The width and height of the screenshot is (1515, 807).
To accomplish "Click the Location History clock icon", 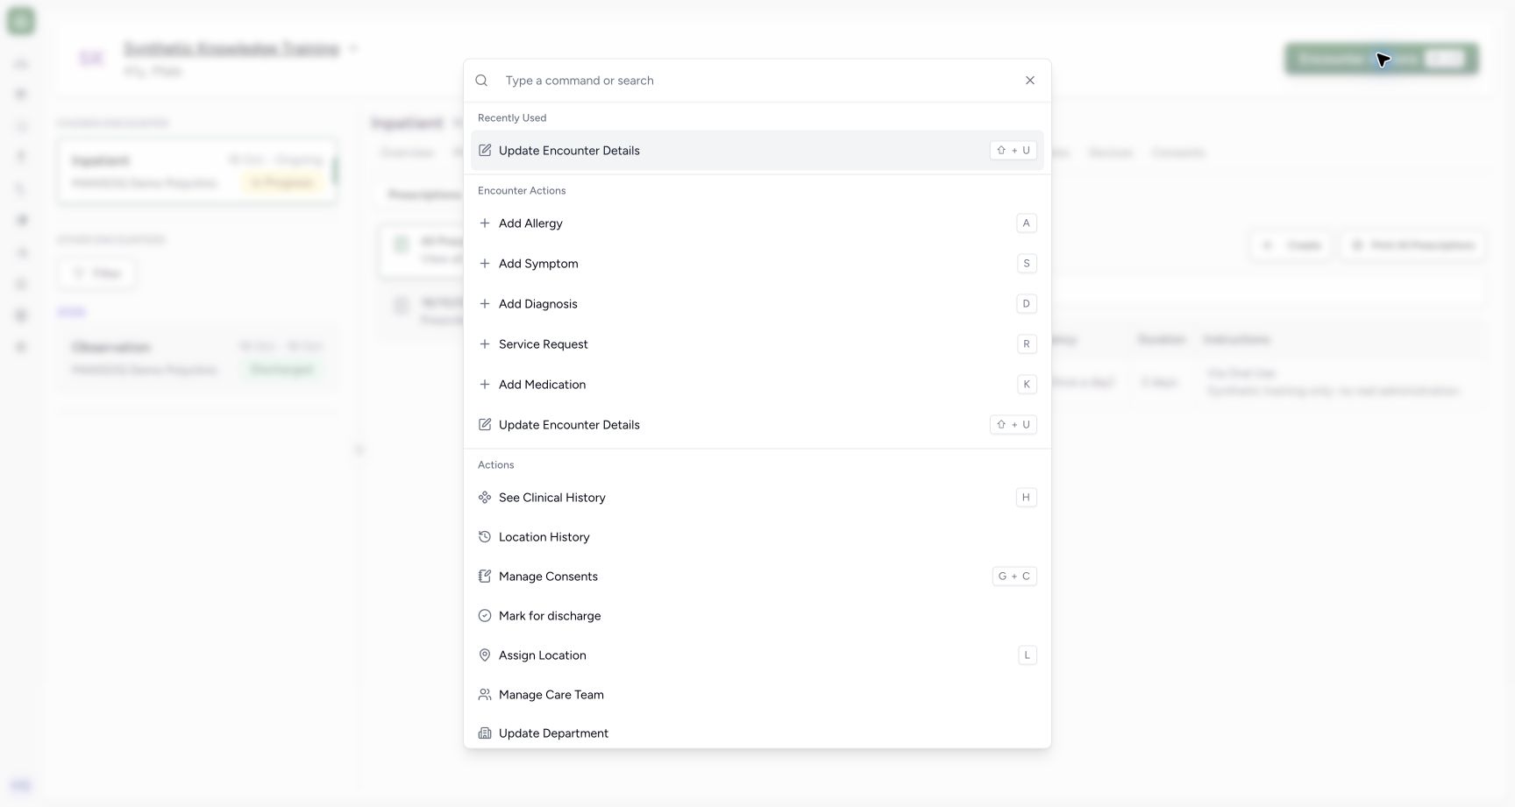I will 485,537.
